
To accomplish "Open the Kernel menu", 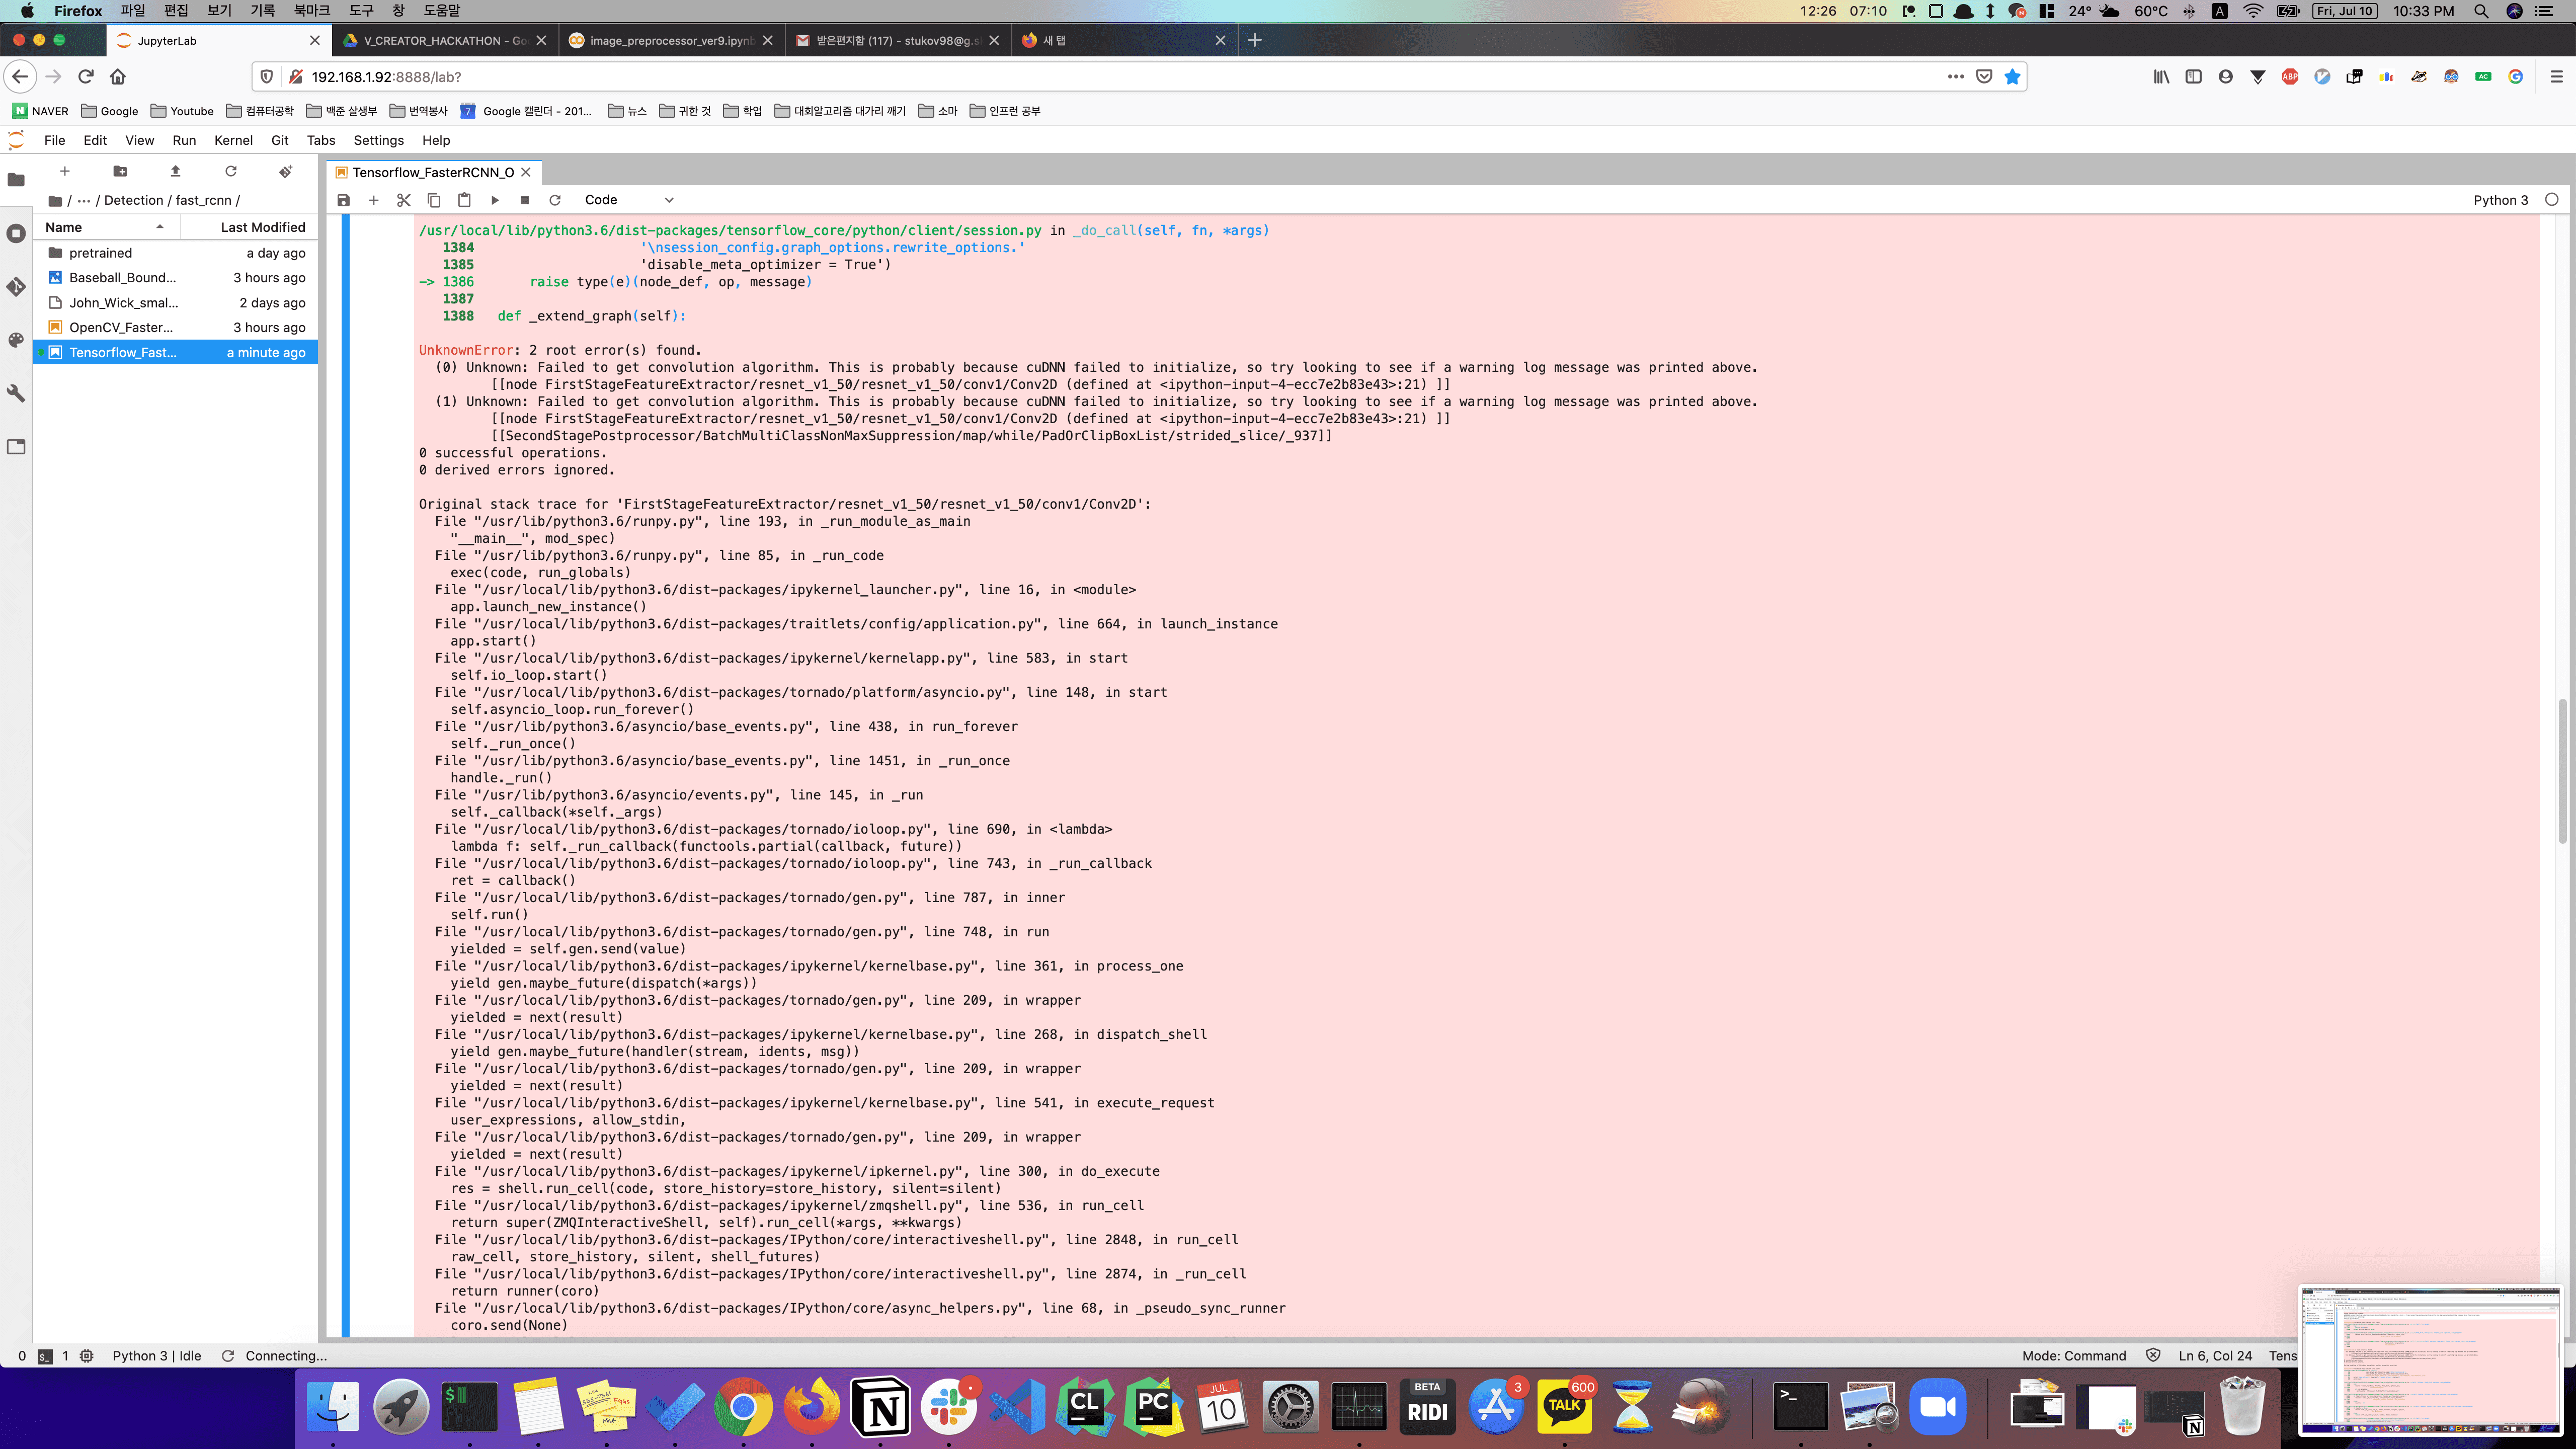I will click(233, 140).
